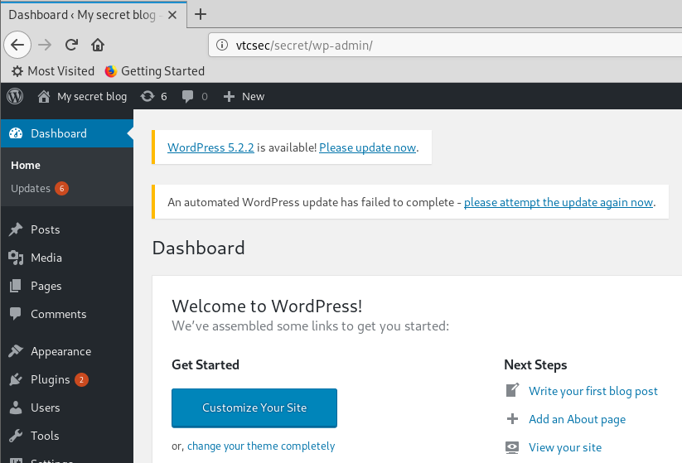Click the WordPress logo icon
The image size is (682, 463).
point(15,96)
